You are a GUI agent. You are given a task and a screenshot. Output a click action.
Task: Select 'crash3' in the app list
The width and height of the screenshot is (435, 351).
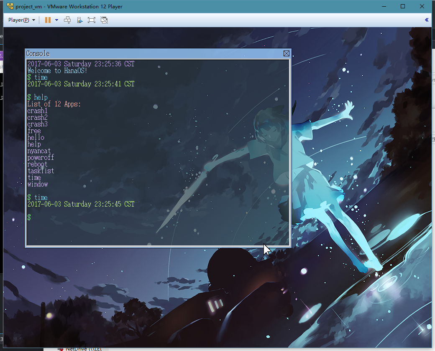37,124
